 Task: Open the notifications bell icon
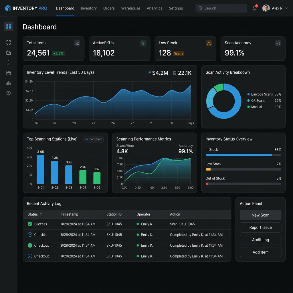pos(254,8)
